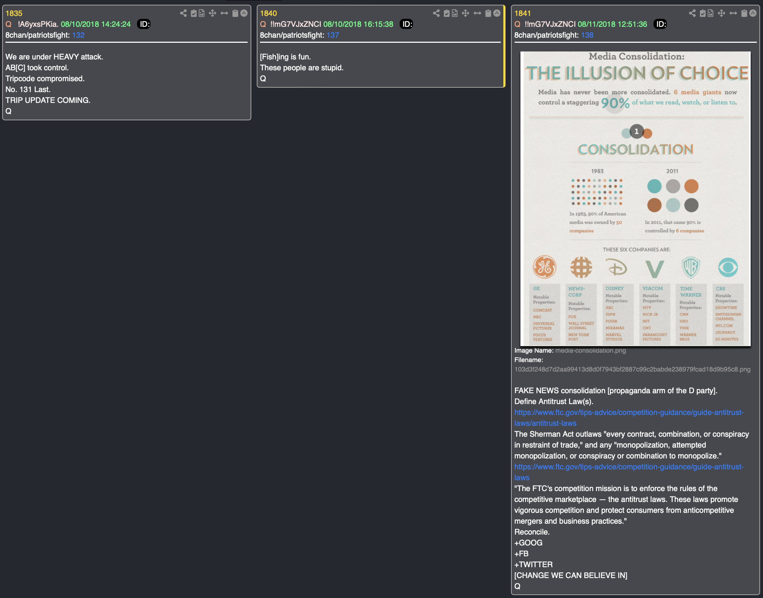
Task: Share post 1841 with the share icon
Action: [x=692, y=13]
